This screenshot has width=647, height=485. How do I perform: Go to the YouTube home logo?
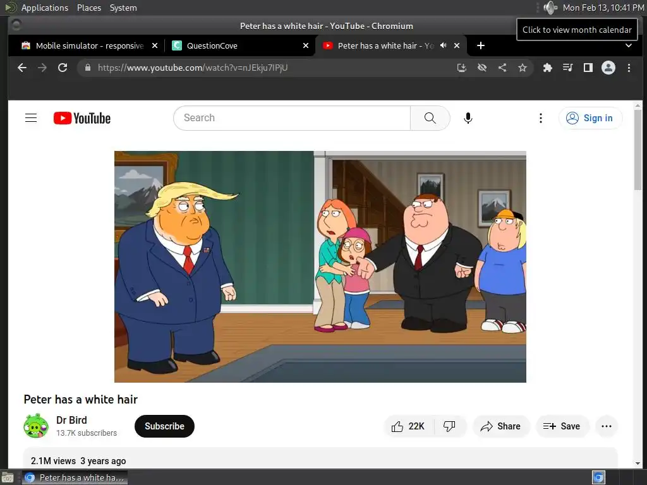click(x=82, y=118)
